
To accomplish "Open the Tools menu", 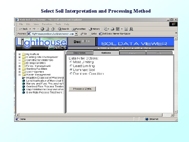I will pos(58,24).
